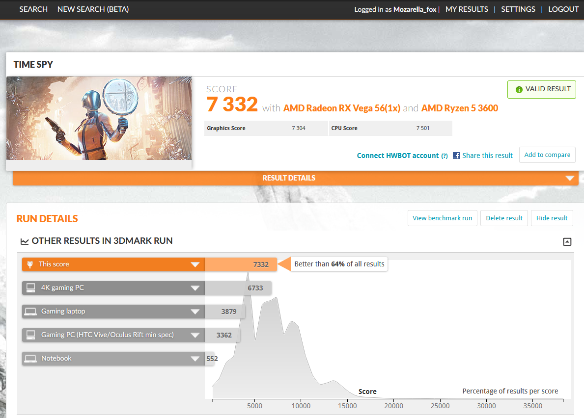
Task: Collapse the Other Results section with the toggle icon
Action: pyautogui.click(x=567, y=242)
